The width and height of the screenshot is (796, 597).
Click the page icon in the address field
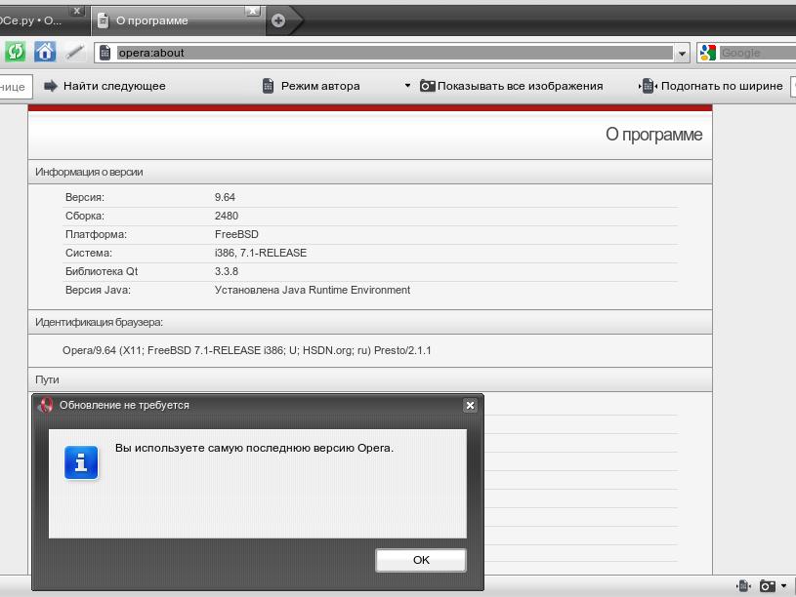click(x=105, y=53)
